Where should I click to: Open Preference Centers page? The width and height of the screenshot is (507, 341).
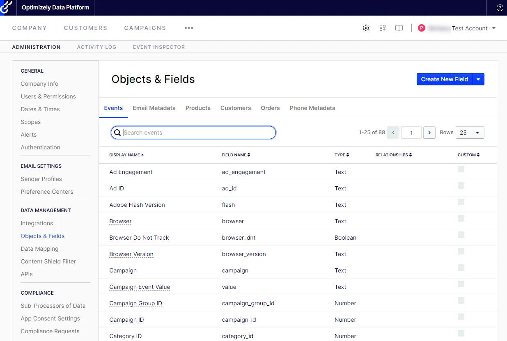tap(47, 192)
